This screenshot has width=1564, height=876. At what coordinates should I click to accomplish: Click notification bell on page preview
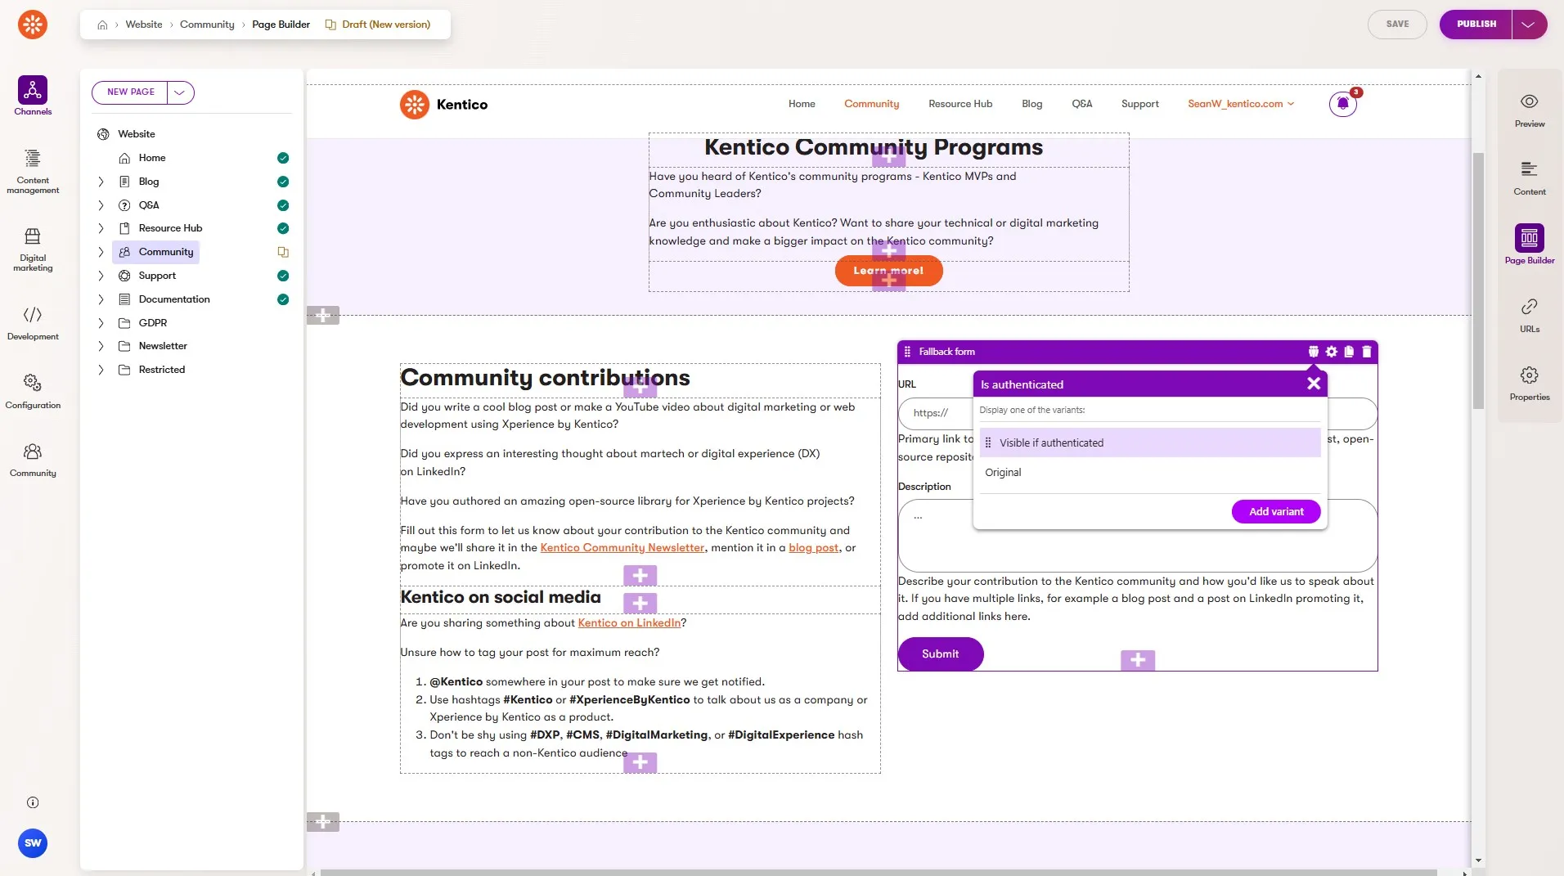pos(1343,104)
